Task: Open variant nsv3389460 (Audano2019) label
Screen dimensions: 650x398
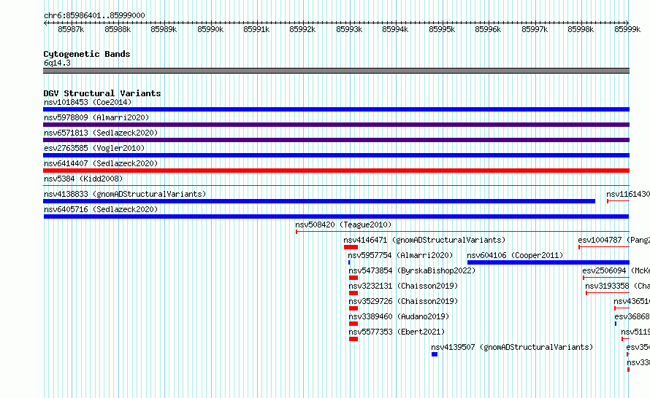Action: click(x=399, y=316)
